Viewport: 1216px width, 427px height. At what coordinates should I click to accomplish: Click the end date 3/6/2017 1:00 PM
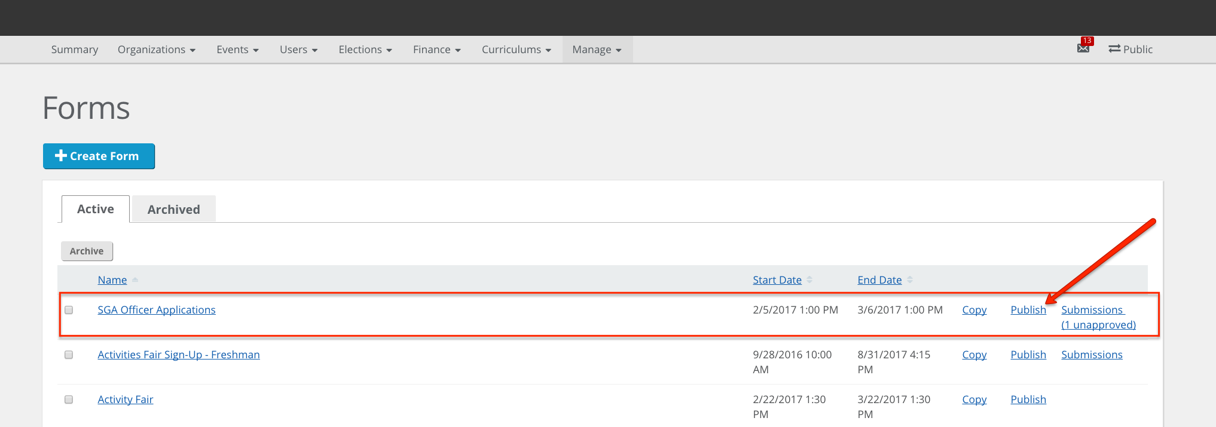[900, 310]
